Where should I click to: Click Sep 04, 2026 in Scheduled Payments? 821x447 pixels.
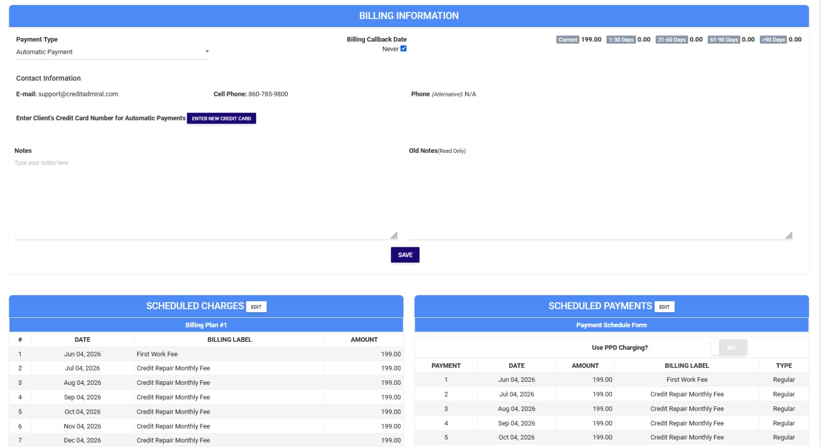516,423
